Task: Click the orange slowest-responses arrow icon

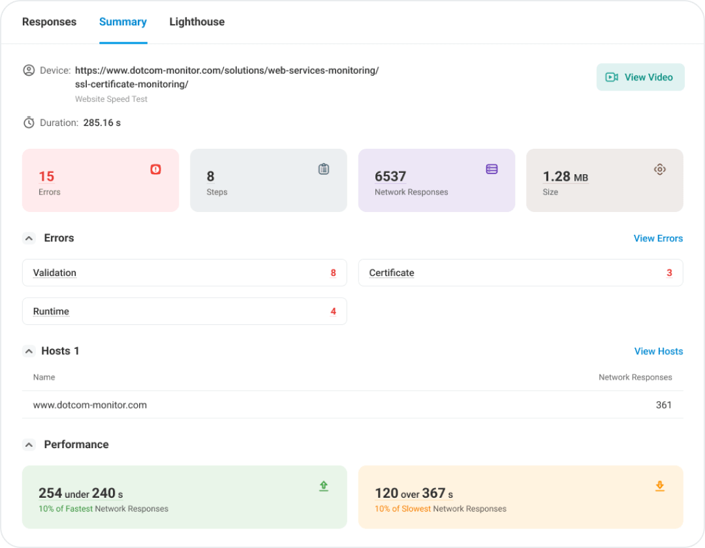Action: tap(659, 485)
